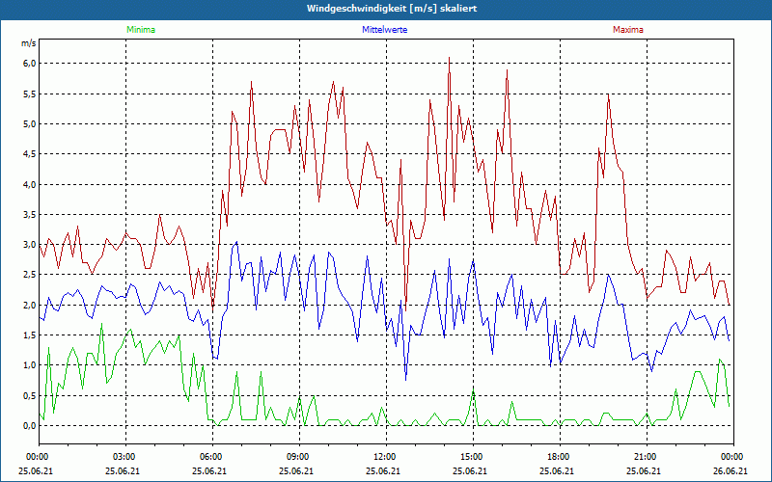Image resolution: width=772 pixels, height=482 pixels.
Task: Click the 26.06.21 date label
Action: click(732, 470)
